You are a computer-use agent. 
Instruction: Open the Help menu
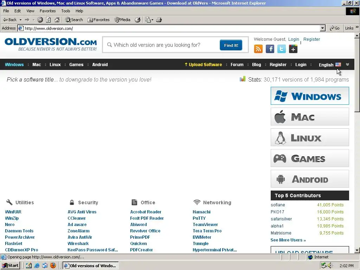79,11
